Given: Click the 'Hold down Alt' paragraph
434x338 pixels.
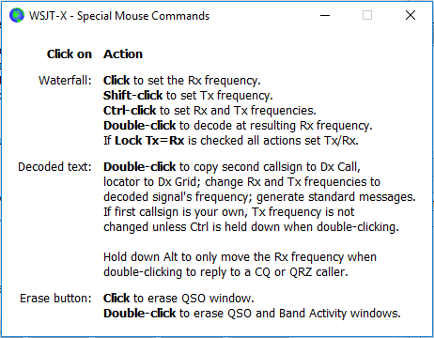Looking at the screenshot, I should (x=240, y=265).
